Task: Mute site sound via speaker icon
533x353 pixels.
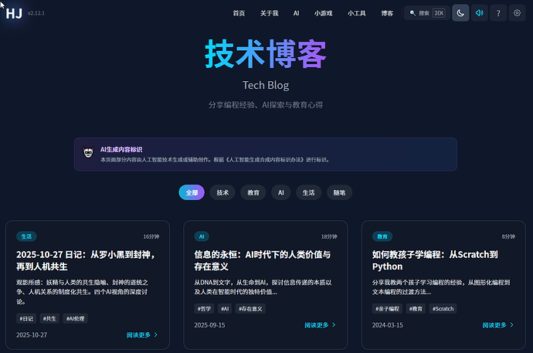Action: tap(480, 13)
